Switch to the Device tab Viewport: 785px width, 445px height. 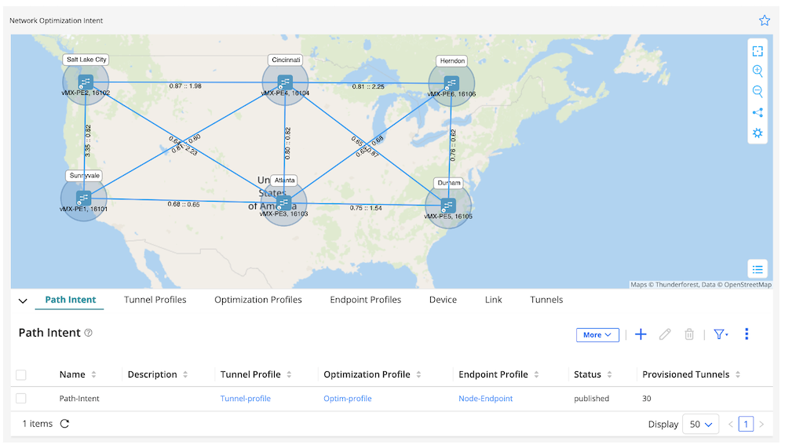443,300
